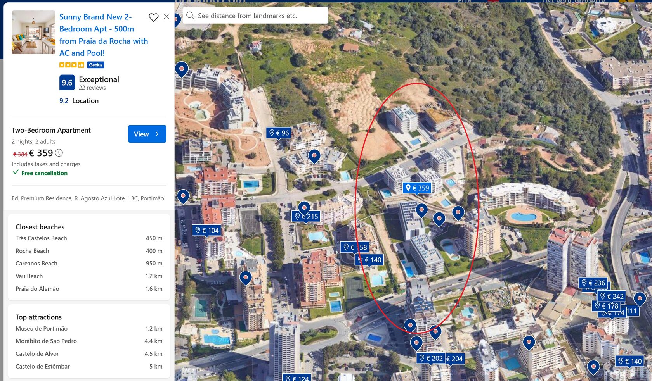Select the Vau Beach row
652x381 pixels.
click(89, 276)
